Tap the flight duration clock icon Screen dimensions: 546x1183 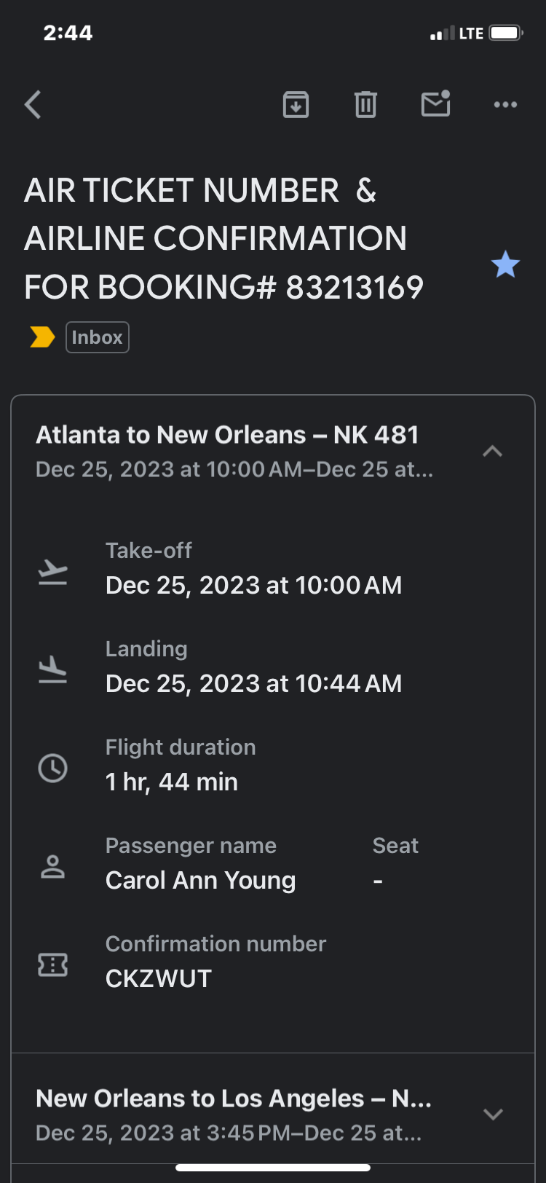coord(52,768)
